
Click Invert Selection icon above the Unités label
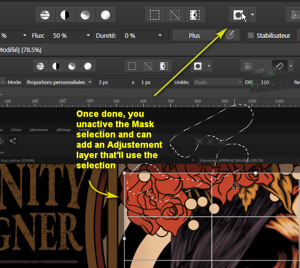pos(164,66)
